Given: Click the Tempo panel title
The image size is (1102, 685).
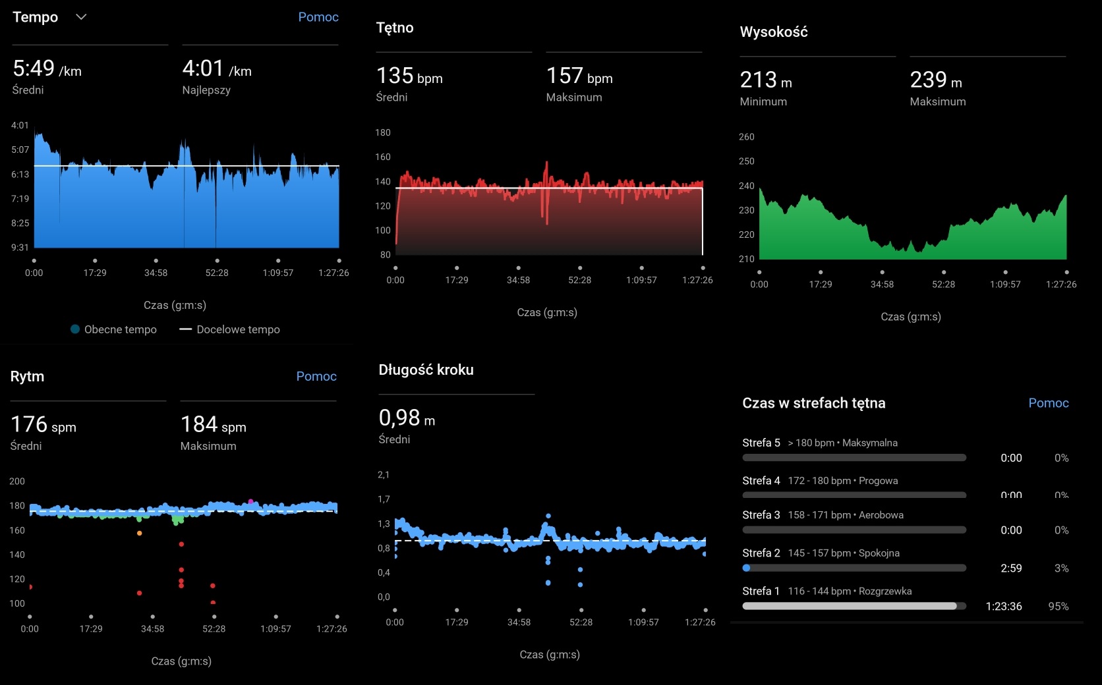Looking at the screenshot, I should click(36, 17).
